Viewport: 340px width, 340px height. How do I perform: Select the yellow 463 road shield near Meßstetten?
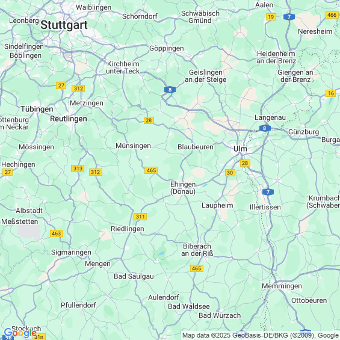pos(57,233)
